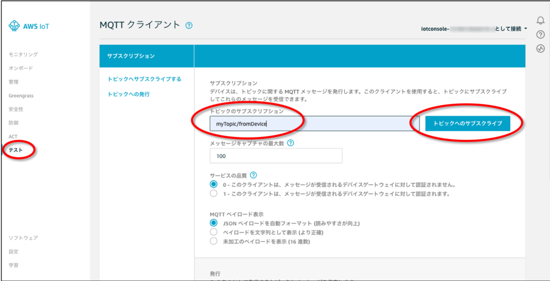Click the AWS IoT logo icon
Viewport: 550px width, 281px height.
point(15,26)
